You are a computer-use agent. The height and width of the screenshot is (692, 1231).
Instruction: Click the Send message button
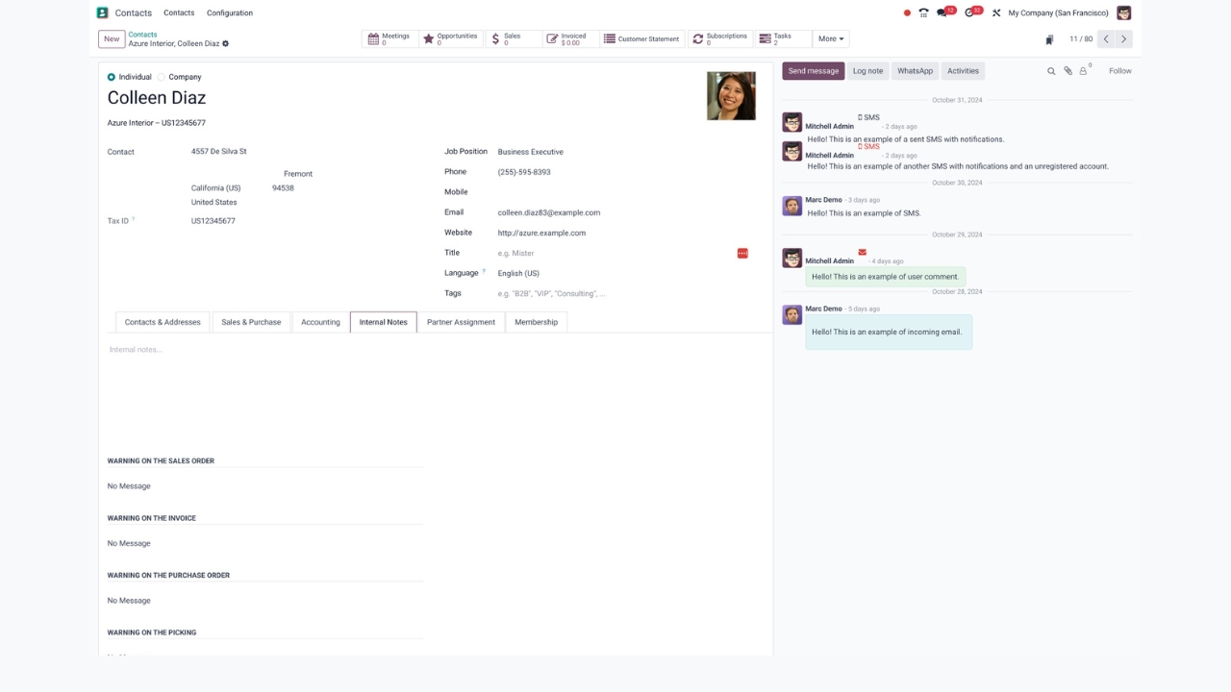tap(814, 71)
